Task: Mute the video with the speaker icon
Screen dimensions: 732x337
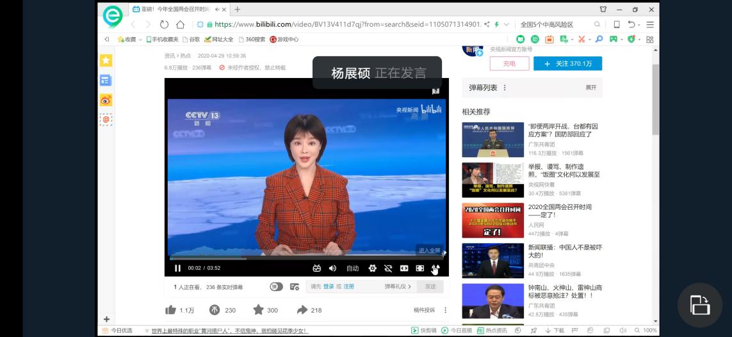Action: (x=332, y=268)
